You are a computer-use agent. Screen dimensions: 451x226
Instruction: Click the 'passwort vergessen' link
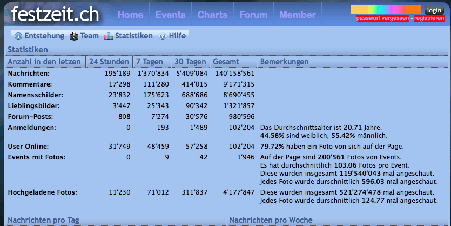[382, 18]
